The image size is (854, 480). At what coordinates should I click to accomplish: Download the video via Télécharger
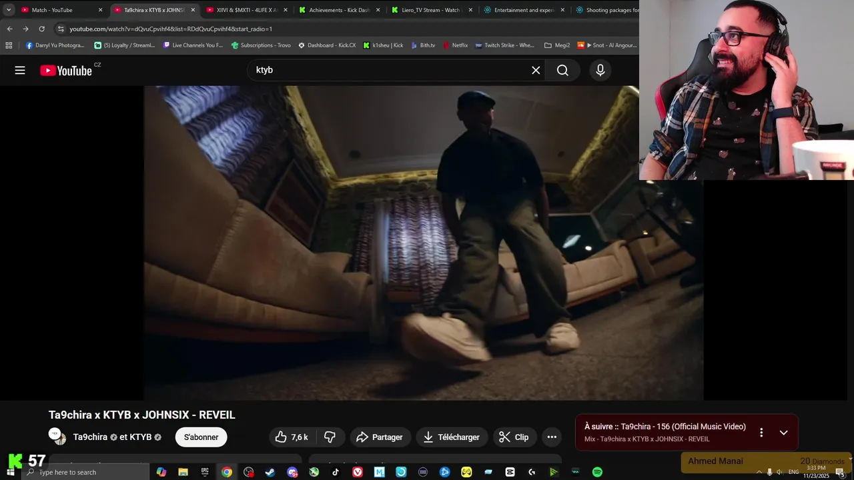(x=452, y=437)
